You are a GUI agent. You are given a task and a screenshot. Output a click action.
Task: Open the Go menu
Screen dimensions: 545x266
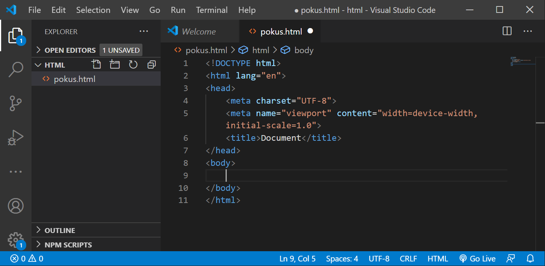(155, 10)
